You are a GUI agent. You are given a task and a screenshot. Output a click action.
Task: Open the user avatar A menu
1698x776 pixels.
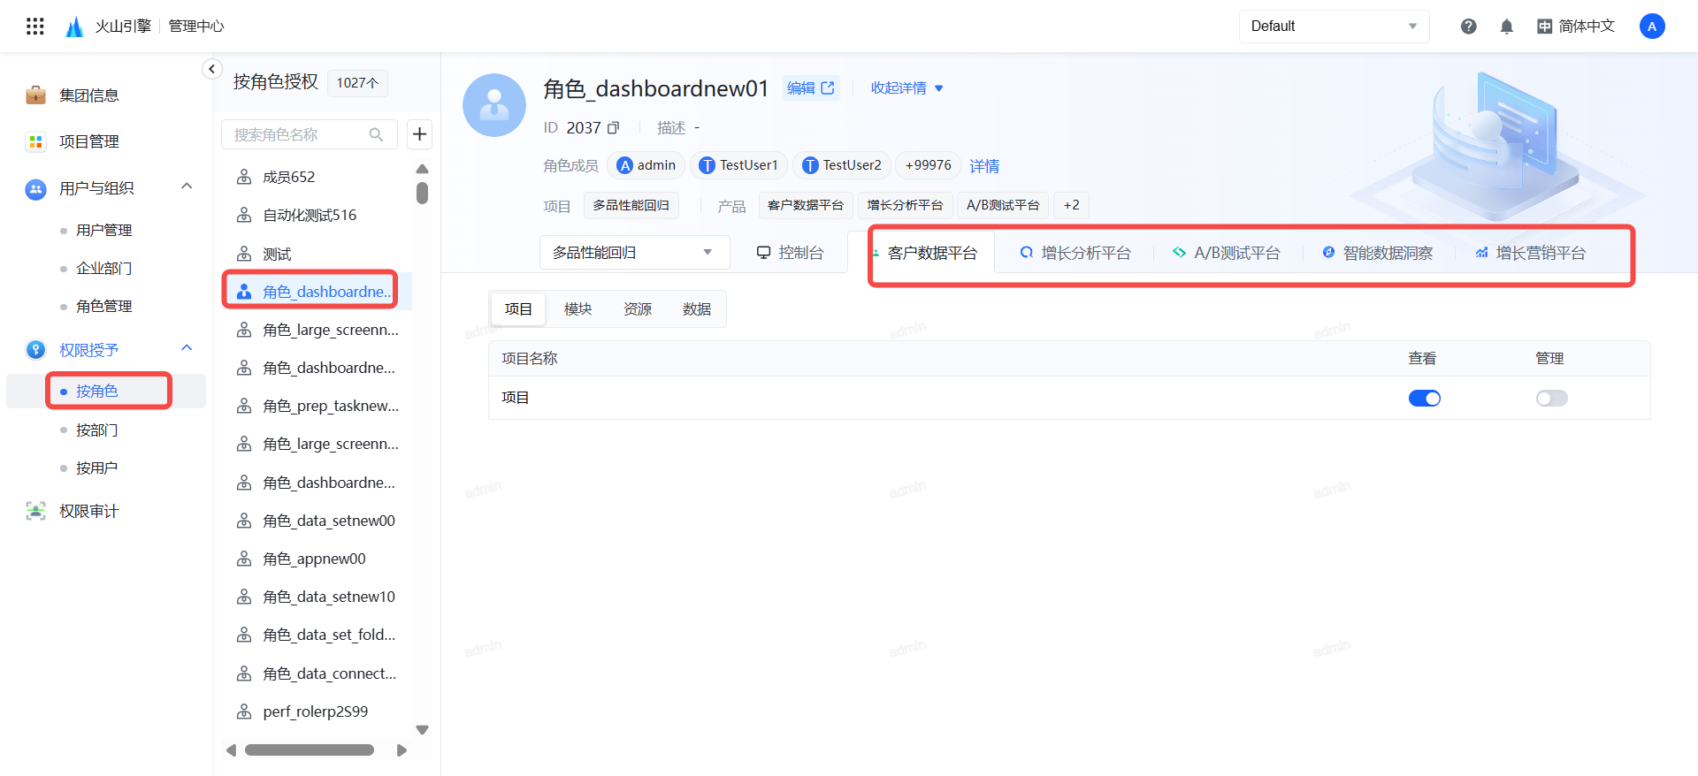pyautogui.click(x=1652, y=27)
